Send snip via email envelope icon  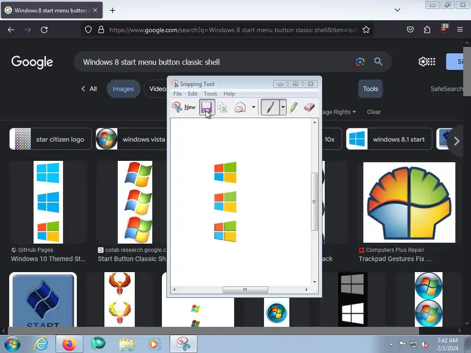pyautogui.click(x=240, y=107)
